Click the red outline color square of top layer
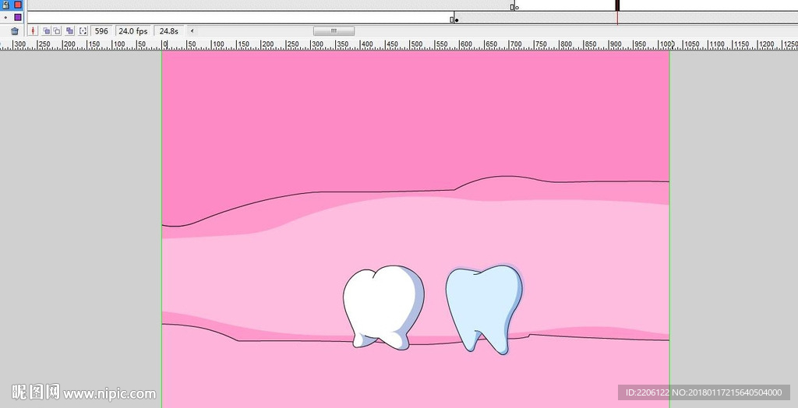The width and height of the screenshot is (798, 408). tap(18, 5)
